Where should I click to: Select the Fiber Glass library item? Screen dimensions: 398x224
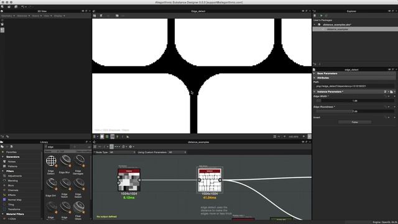(78, 210)
